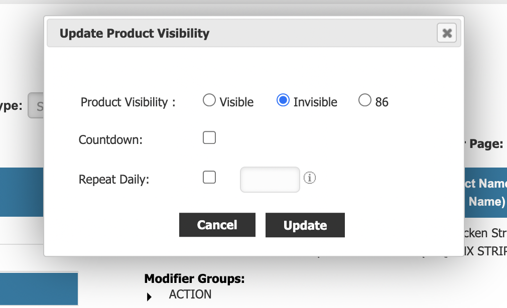Click the Countdown label text
Image resolution: width=507 pixels, height=308 pixels.
111,140
